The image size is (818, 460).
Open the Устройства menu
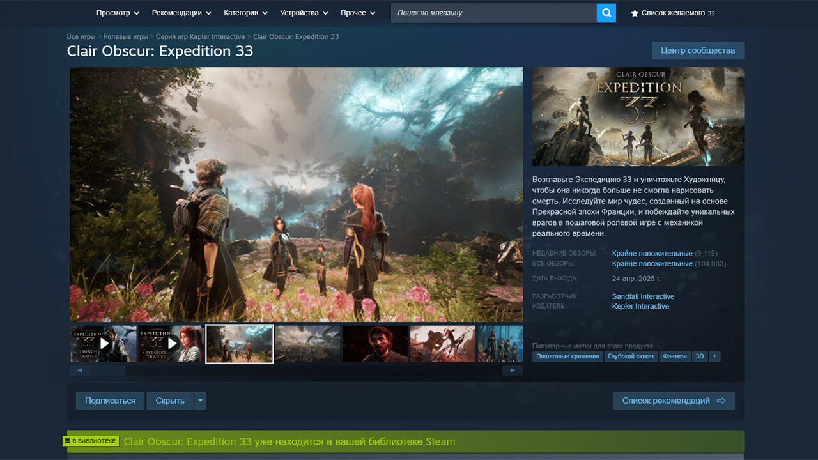point(304,13)
